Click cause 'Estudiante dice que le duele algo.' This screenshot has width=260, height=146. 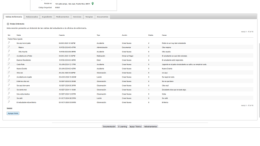click(x=174, y=90)
